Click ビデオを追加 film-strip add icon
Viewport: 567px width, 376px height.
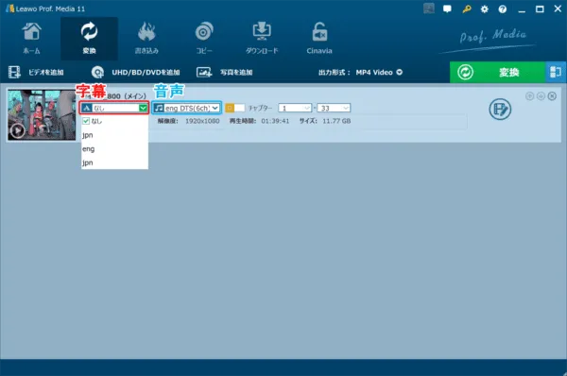point(14,73)
